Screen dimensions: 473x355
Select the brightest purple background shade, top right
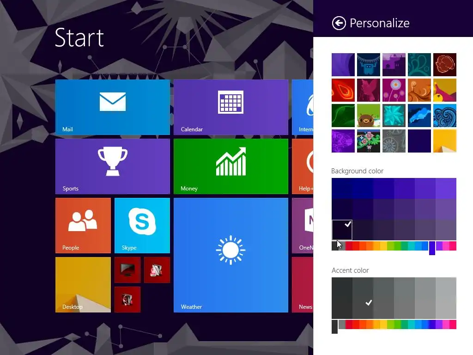pyautogui.click(x=446, y=189)
